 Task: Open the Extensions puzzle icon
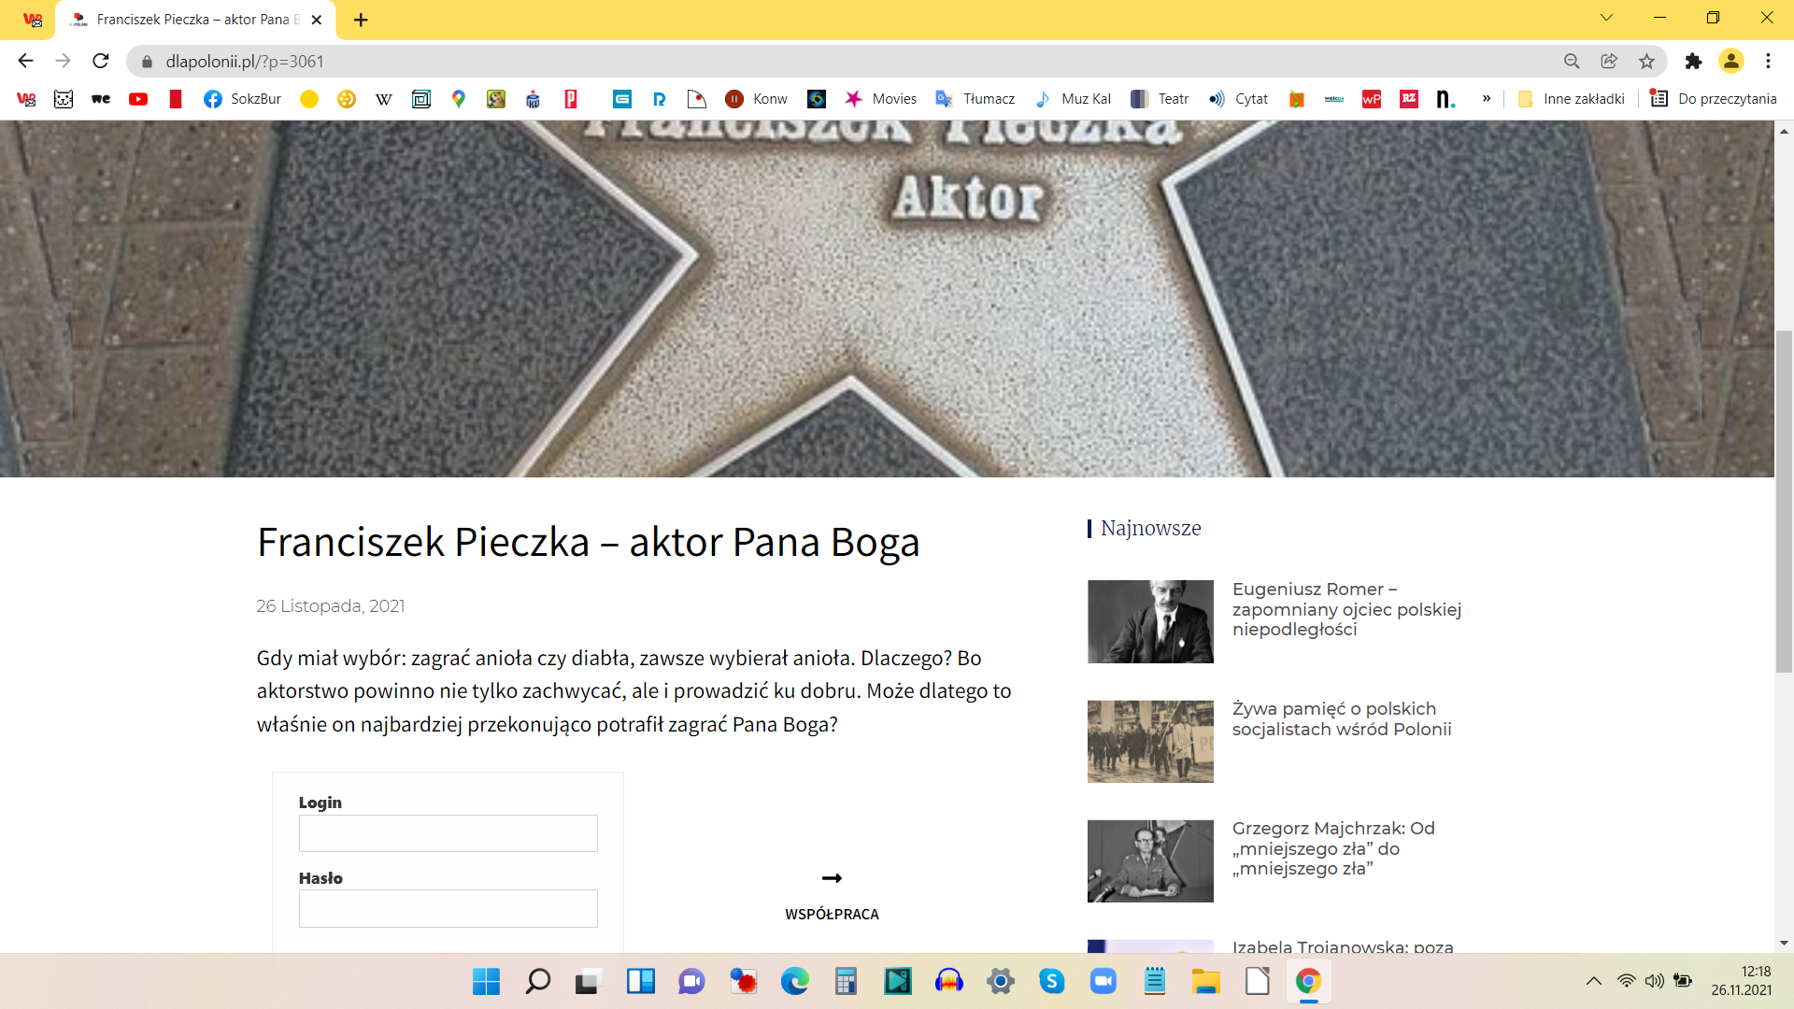tap(1693, 61)
